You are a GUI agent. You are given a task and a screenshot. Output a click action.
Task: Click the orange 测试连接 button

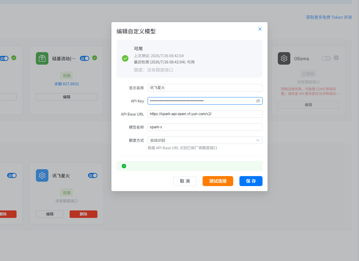click(218, 181)
